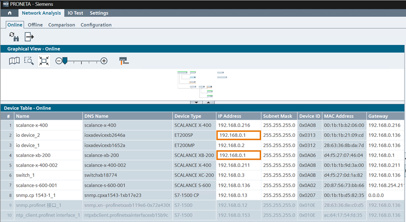Click the port-marking tool icon
Screen dimensions: 406x222
[x=124, y=61]
